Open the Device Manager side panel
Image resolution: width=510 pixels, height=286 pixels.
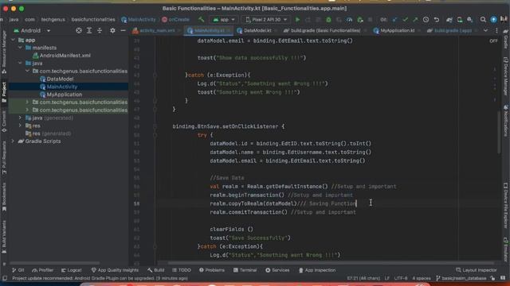point(506,75)
